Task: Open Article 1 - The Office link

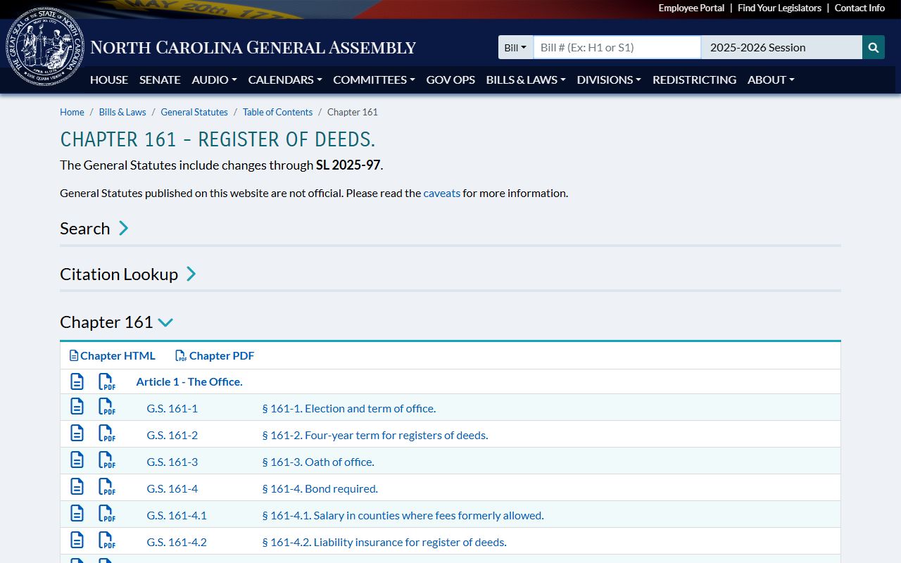Action: point(189,381)
